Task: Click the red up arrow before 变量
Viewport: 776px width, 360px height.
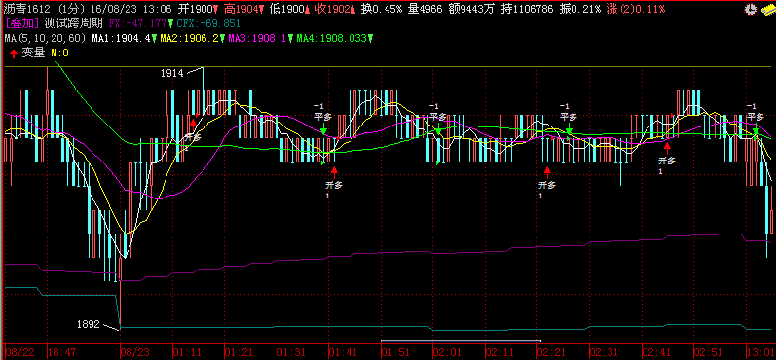Action: point(14,54)
